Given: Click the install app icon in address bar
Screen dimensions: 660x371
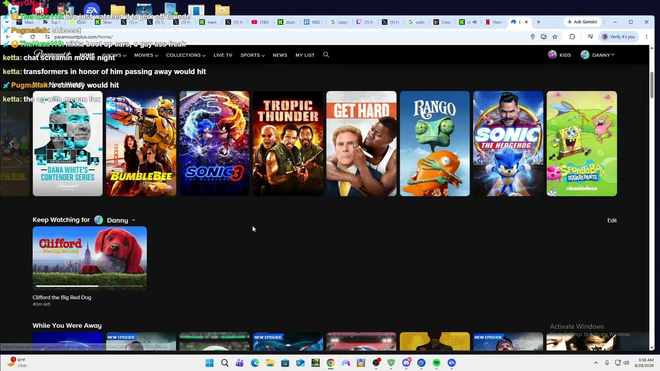Looking at the screenshot, I should [x=543, y=37].
